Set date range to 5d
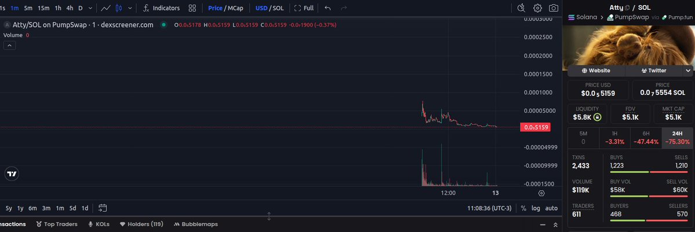 [72, 208]
